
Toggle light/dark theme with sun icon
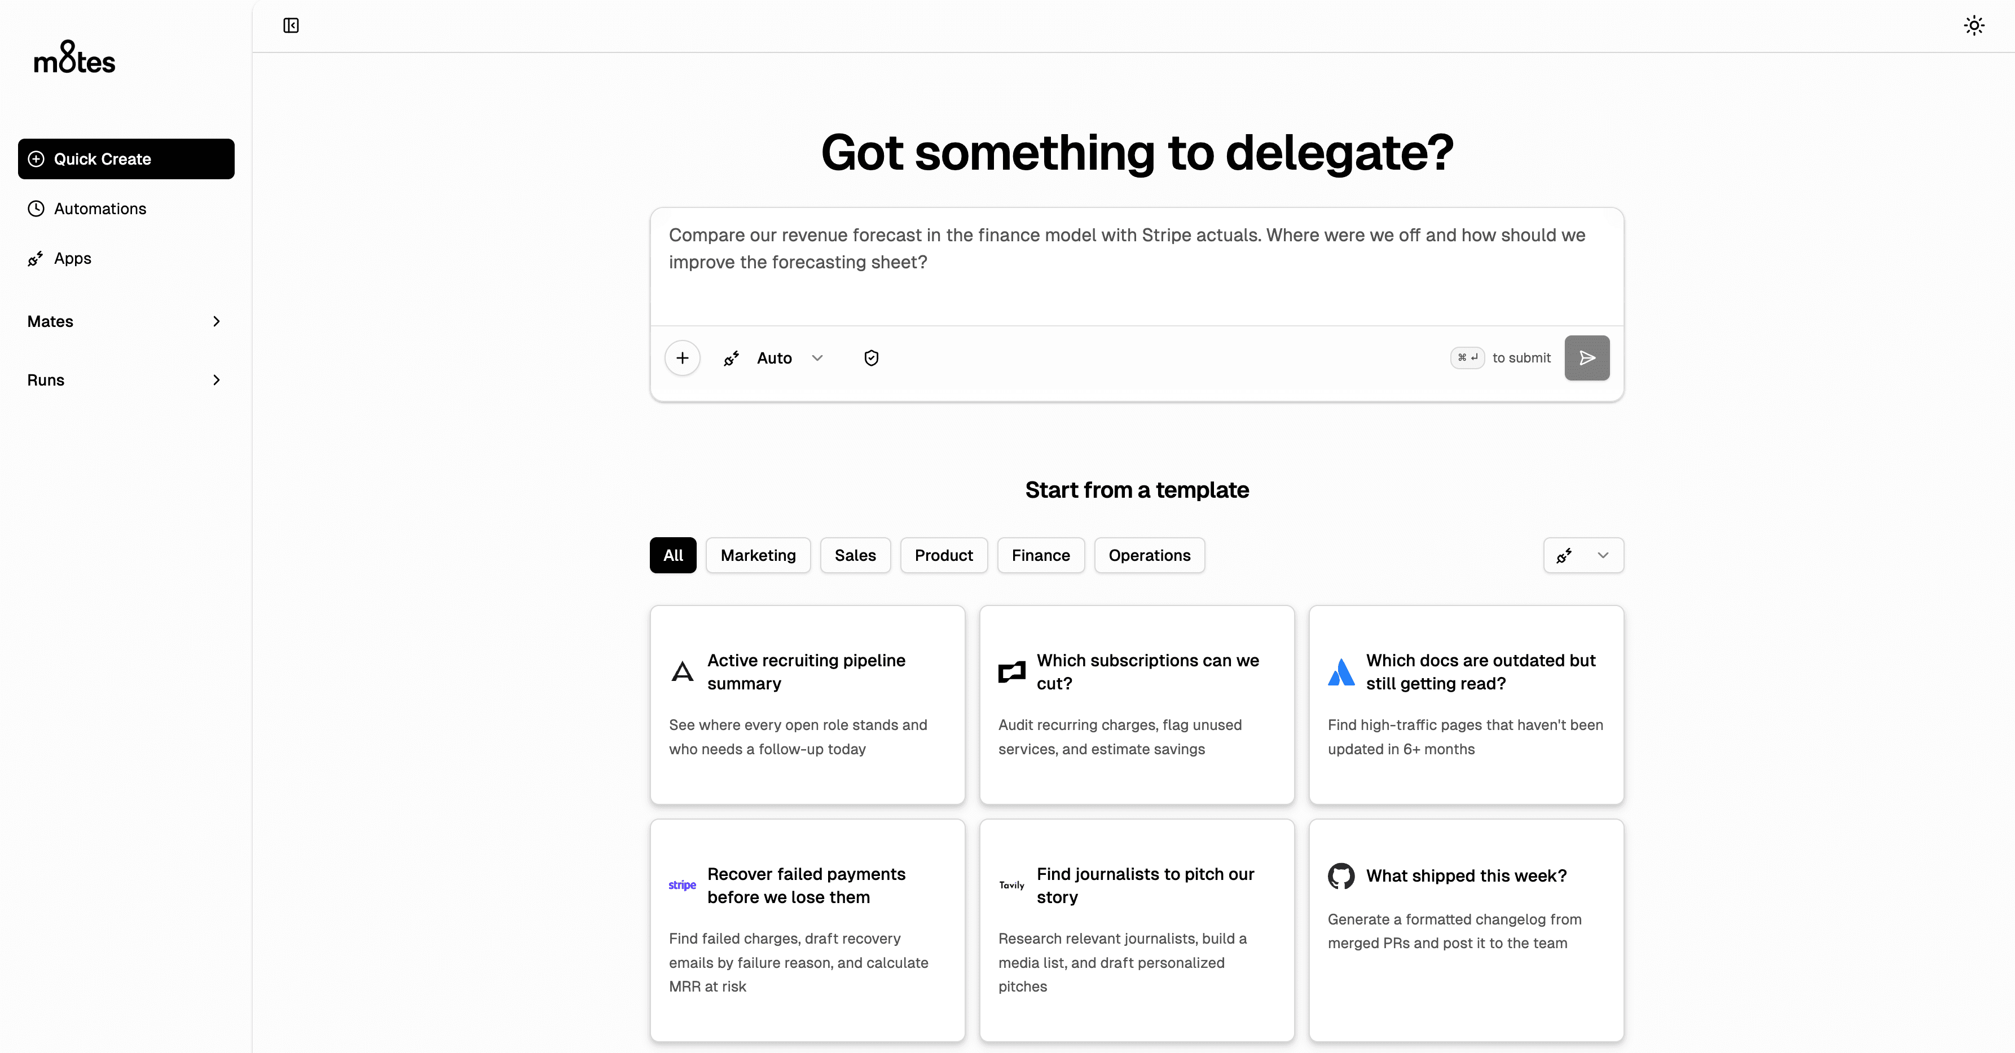click(x=1974, y=25)
